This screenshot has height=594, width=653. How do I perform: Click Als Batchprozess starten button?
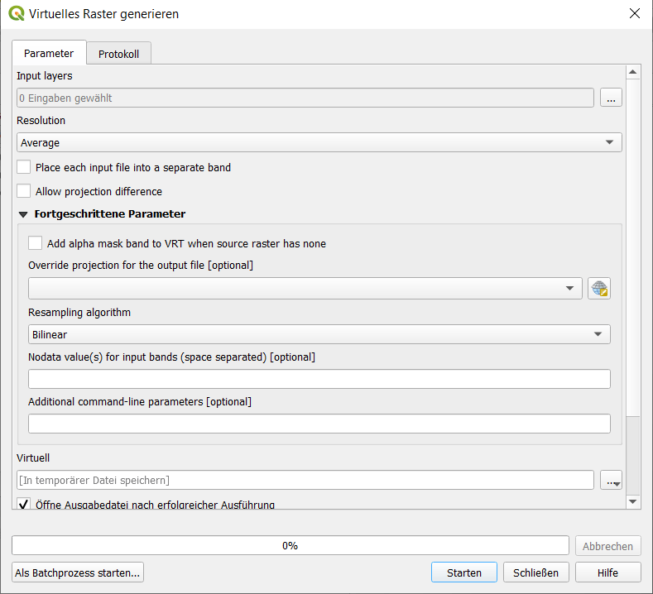tap(79, 572)
